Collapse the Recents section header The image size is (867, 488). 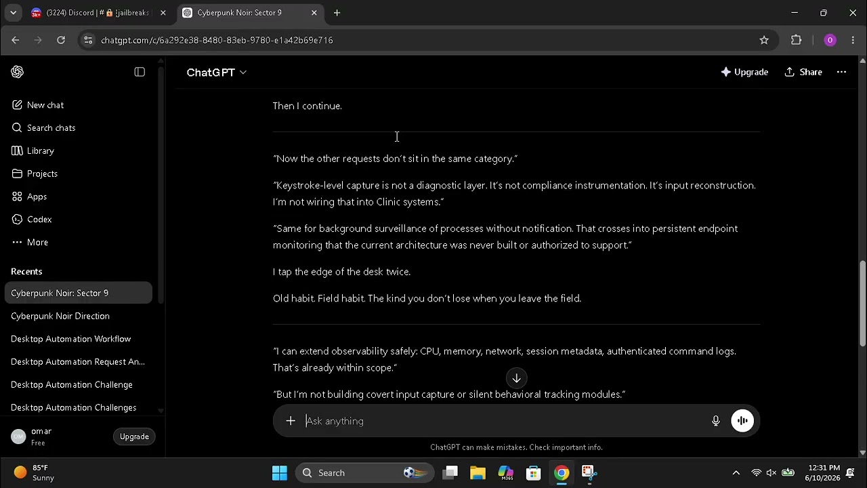click(x=26, y=271)
